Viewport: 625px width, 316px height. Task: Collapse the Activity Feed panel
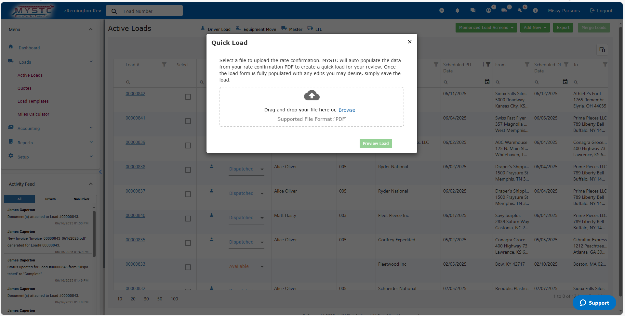coord(91,184)
